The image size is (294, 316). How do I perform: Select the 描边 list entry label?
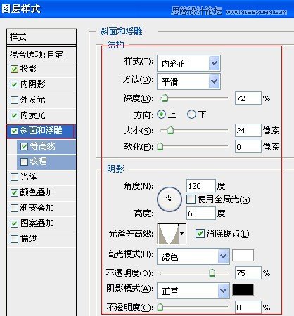pyautogui.click(x=28, y=239)
